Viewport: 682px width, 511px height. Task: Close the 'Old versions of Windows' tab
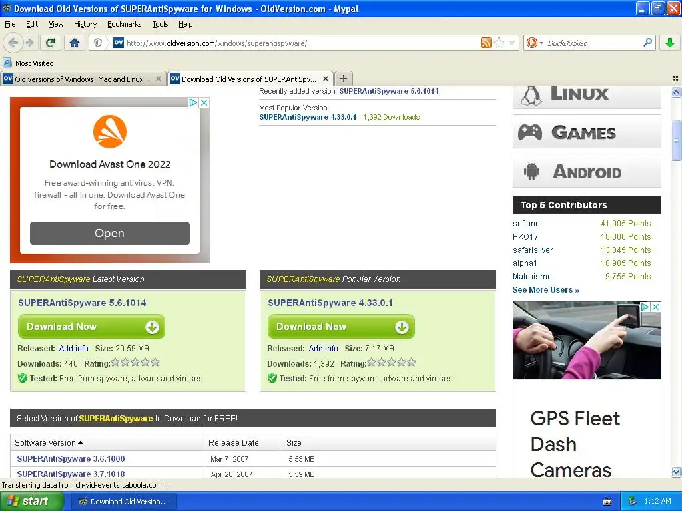pyautogui.click(x=159, y=79)
